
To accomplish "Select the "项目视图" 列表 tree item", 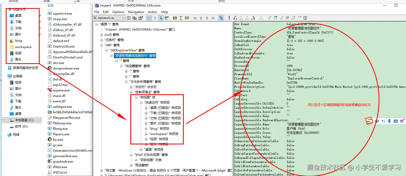I will pyautogui.click(x=150, y=160).
